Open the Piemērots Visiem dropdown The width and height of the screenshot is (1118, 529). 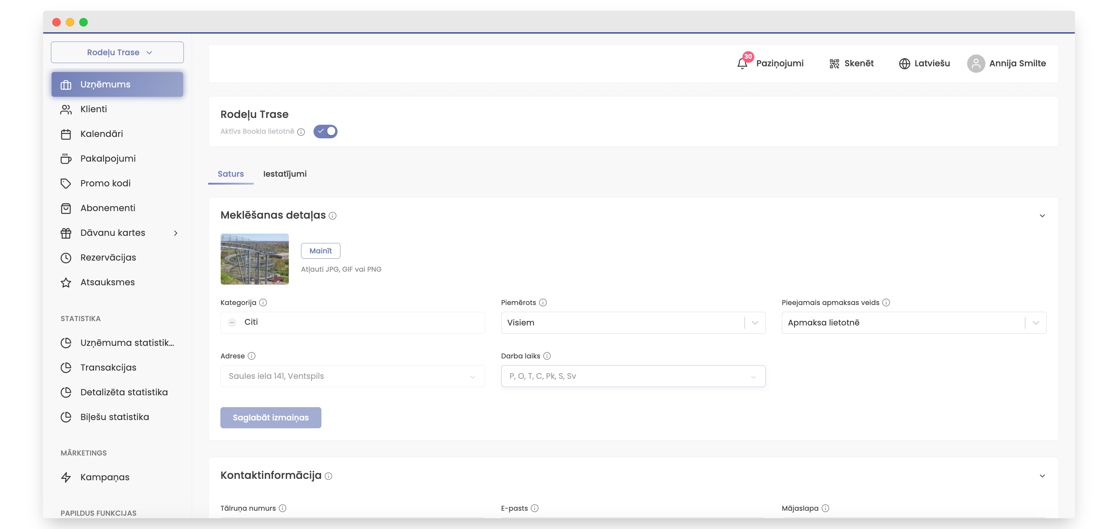633,323
